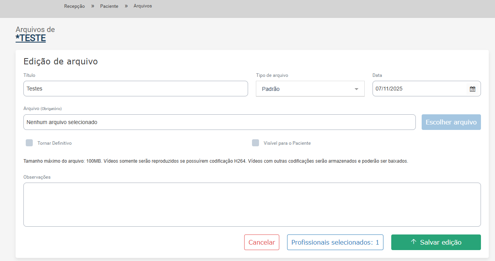Open the Tipo de arquivo dropdown
495x261 pixels.
[310, 89]
